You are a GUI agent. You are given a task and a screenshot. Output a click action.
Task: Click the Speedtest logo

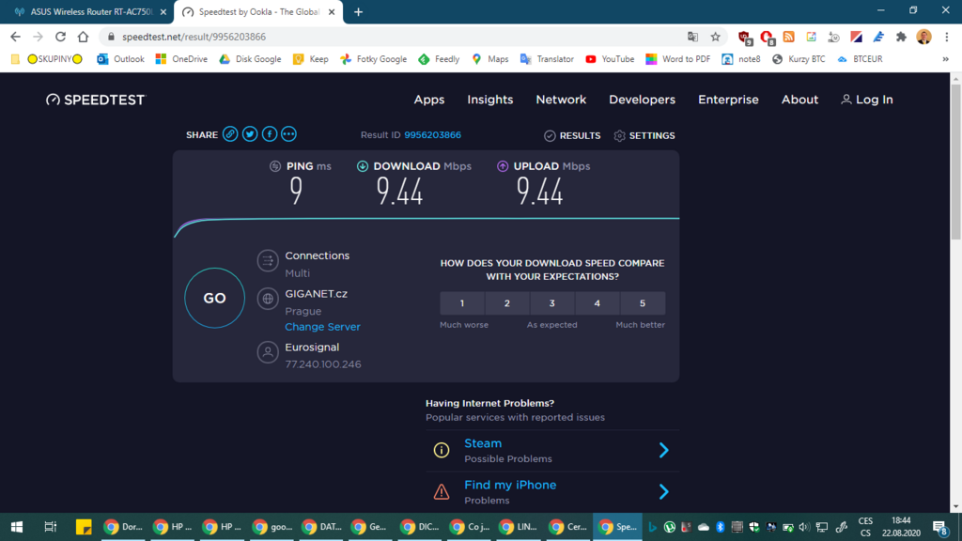pyautogui.click(x=96, y=100)
